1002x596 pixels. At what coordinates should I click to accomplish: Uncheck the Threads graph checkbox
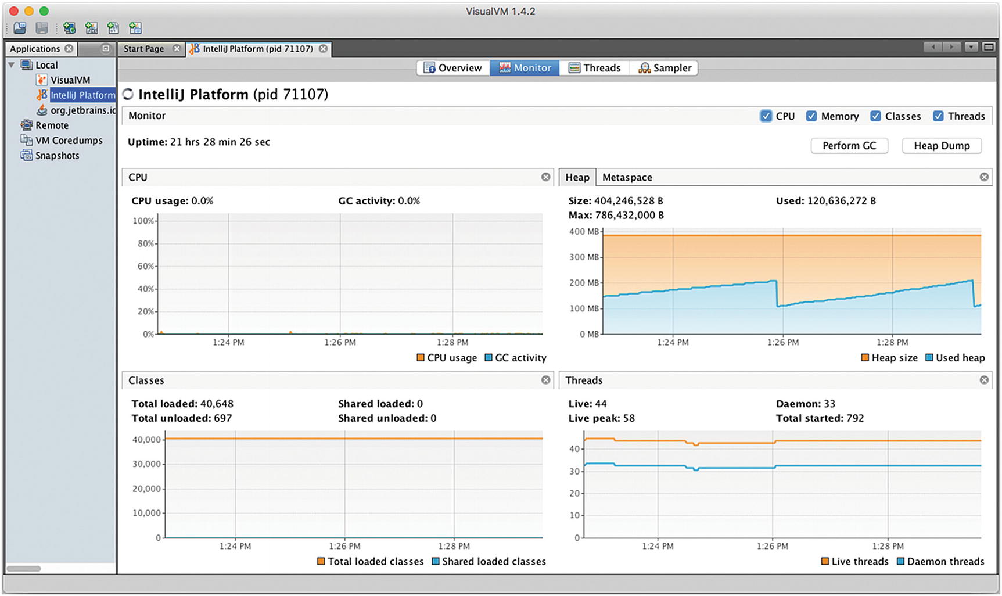click(x=938, y=116)
